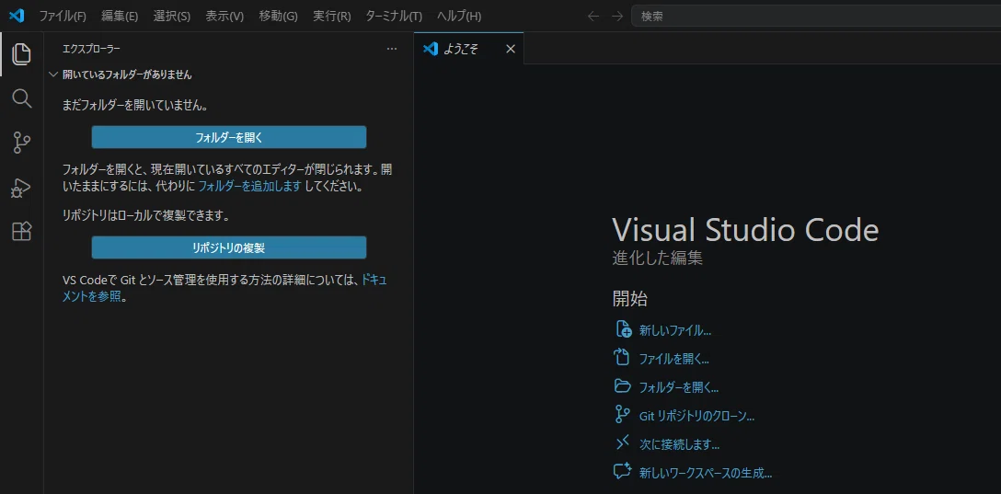Open the Run and Debug view icon
Screen dimensions: 1001x494
tap(22, 188)
